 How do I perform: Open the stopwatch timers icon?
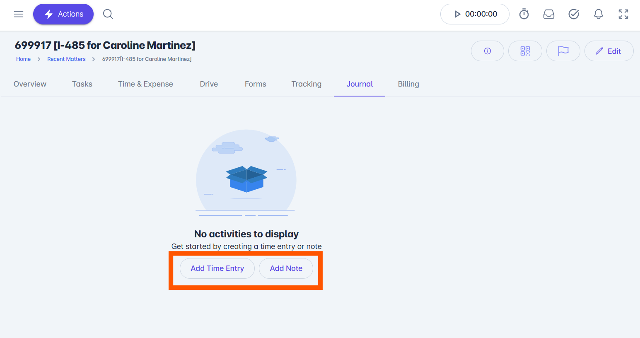pyautogui.click(x=524, y=14)
